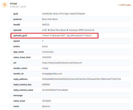Image resolution: width=133 pixels, height=110 pixels.
Task: Select app_name value CurioCaster
Action: pyautogui.click(x=48, y=52)
